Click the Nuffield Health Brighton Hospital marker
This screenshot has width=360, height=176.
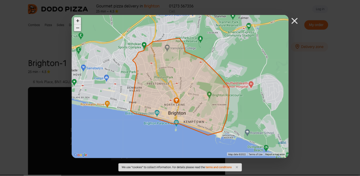[251, 84]
